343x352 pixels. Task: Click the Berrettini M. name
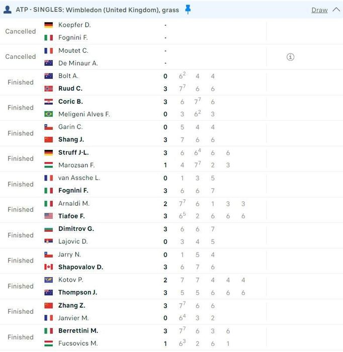click(78, 331)
